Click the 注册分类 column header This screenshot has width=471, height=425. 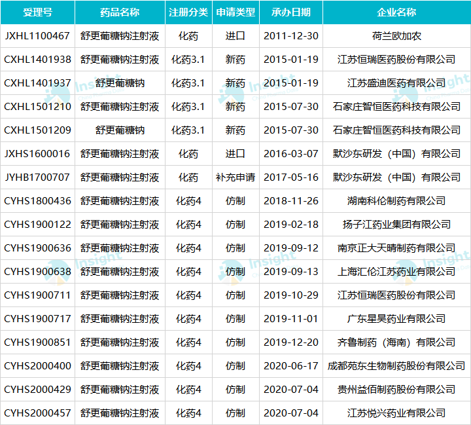pyautogui.click(x=188, y=12)
